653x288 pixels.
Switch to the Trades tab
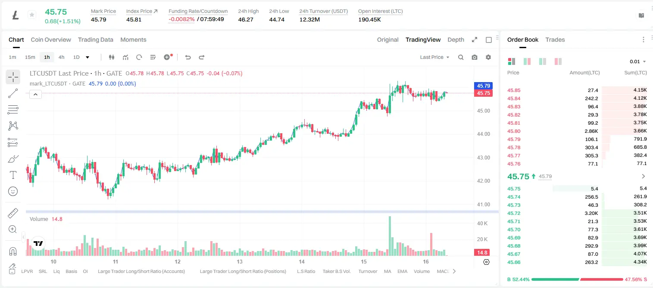click(x=555, y=40)
